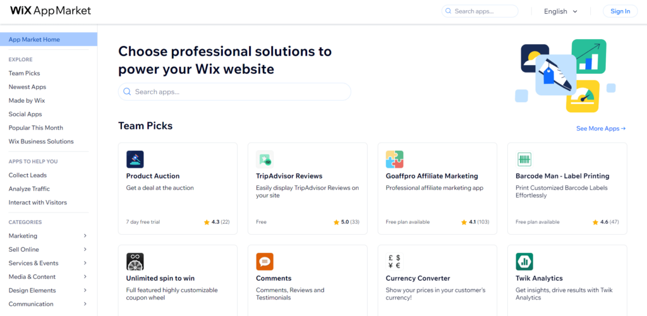
Task: Open Made by Wix in sidebar
Action: (27, 100)
